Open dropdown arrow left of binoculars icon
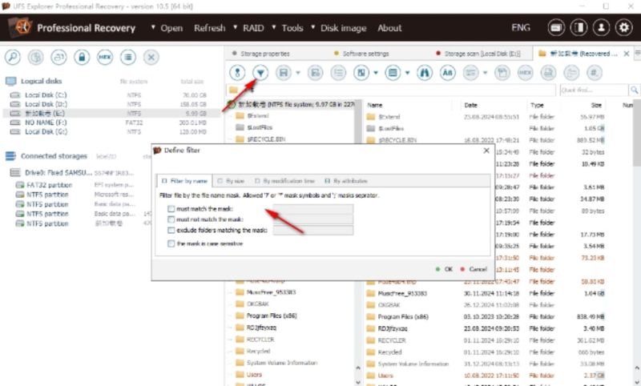Screen dimensions: 641x386 pos(408,73)
